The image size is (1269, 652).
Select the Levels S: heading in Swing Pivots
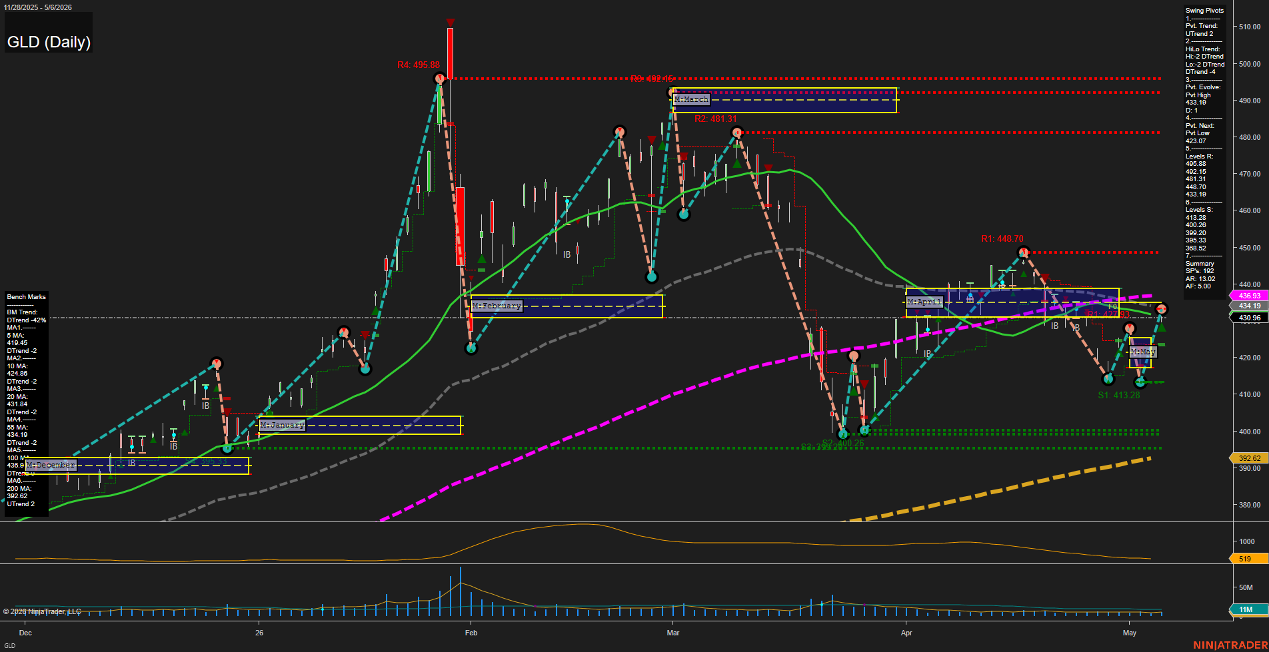1199,210
